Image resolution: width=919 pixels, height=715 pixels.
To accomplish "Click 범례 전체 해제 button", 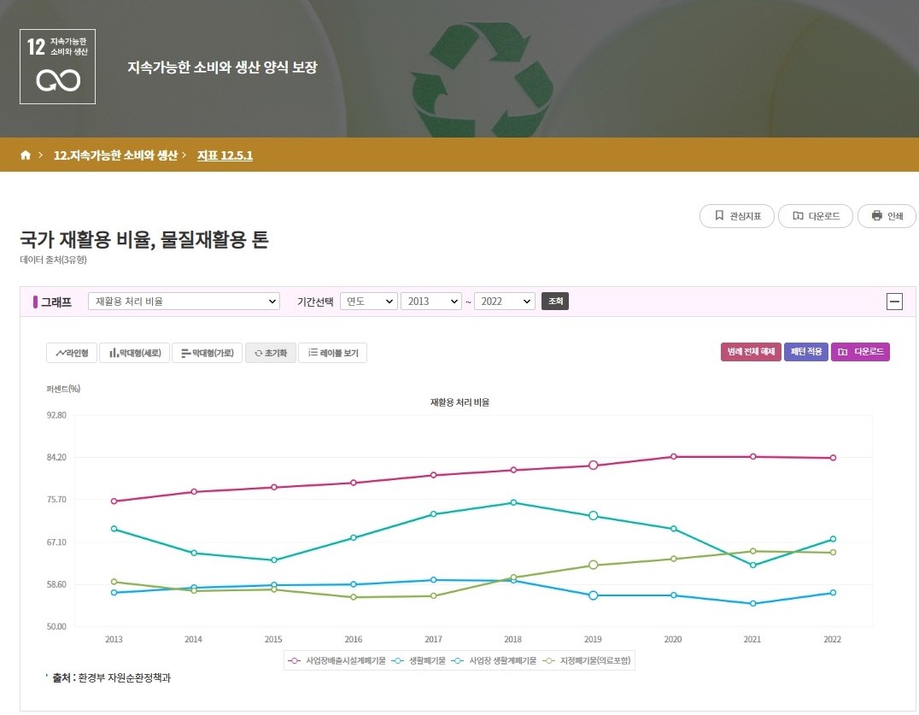I will tap(751, 352).
